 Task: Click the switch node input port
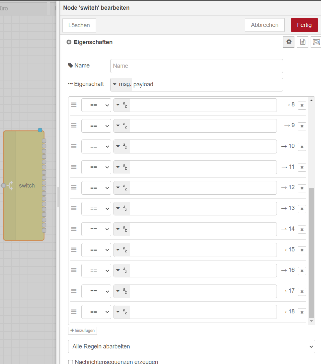click(4, 186)
